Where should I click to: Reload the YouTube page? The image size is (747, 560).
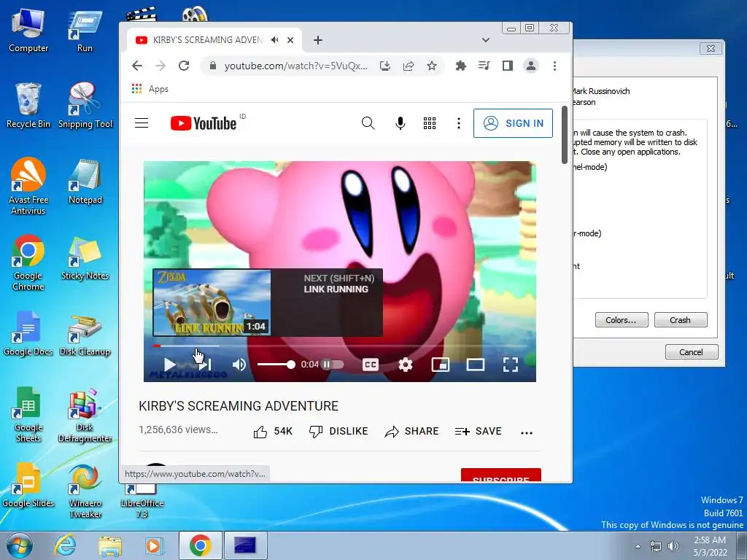184,66
